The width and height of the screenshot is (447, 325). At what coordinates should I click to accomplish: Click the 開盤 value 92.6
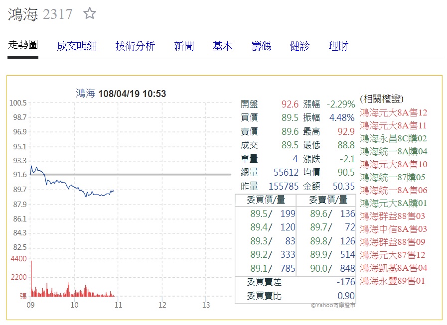[290, 104]
